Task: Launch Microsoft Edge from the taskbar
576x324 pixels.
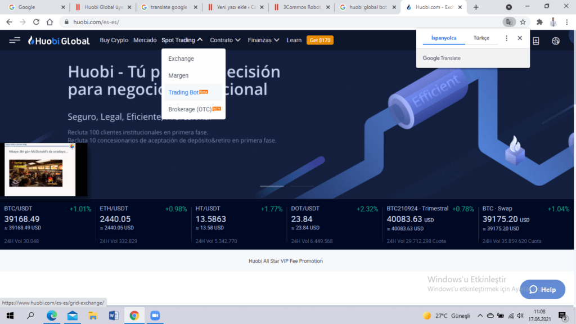Action: [52, 316]
